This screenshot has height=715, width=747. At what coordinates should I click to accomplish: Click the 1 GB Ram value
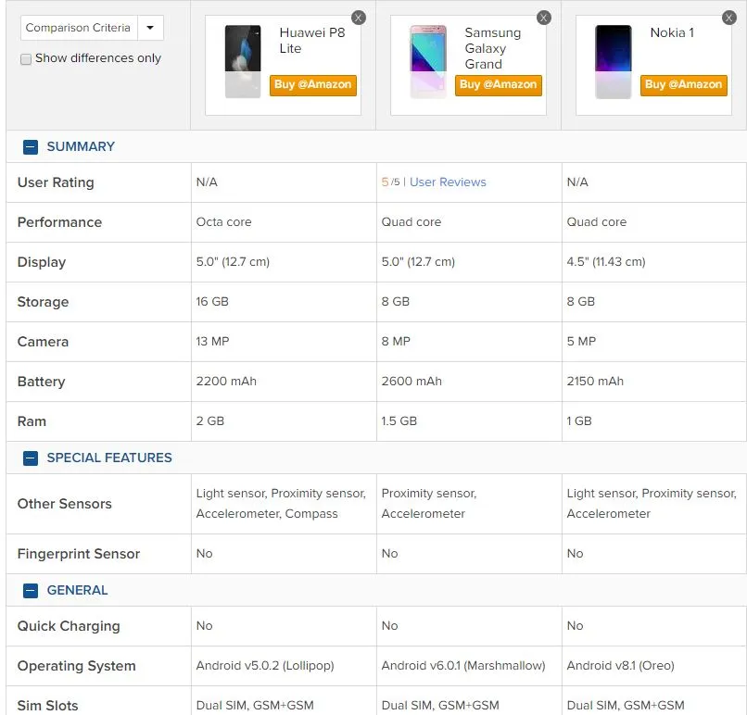579,421
